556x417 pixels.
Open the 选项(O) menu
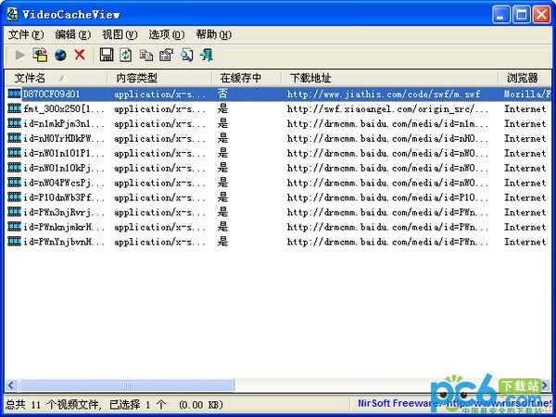(167, 35)
